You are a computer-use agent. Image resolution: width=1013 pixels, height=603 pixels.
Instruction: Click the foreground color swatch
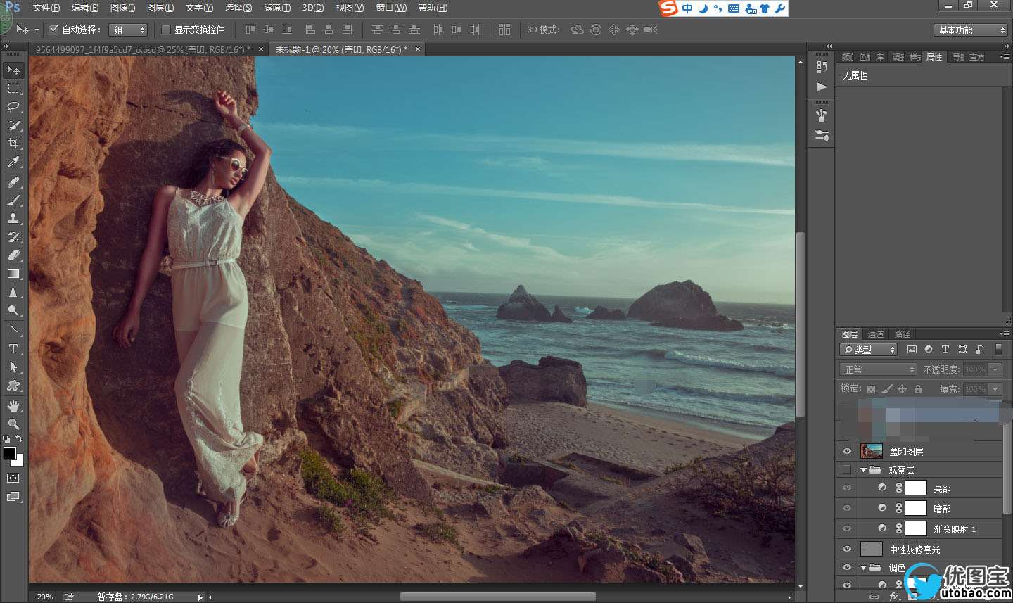9,453
